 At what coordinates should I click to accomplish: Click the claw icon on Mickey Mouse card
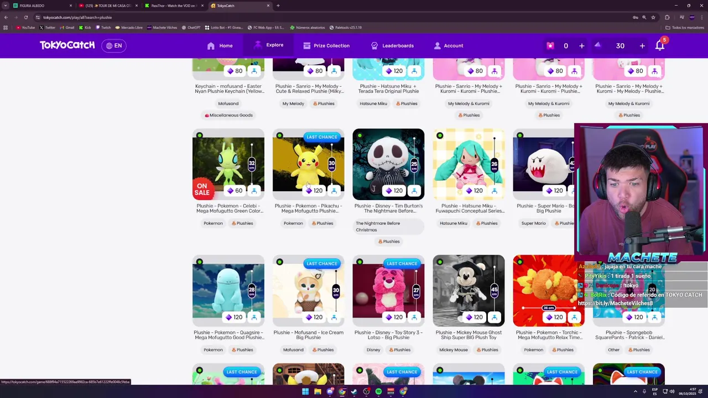point(494,317)
